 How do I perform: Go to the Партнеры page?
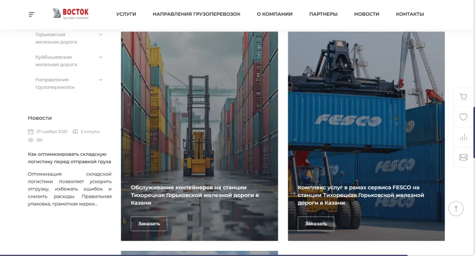coord(323,14)
